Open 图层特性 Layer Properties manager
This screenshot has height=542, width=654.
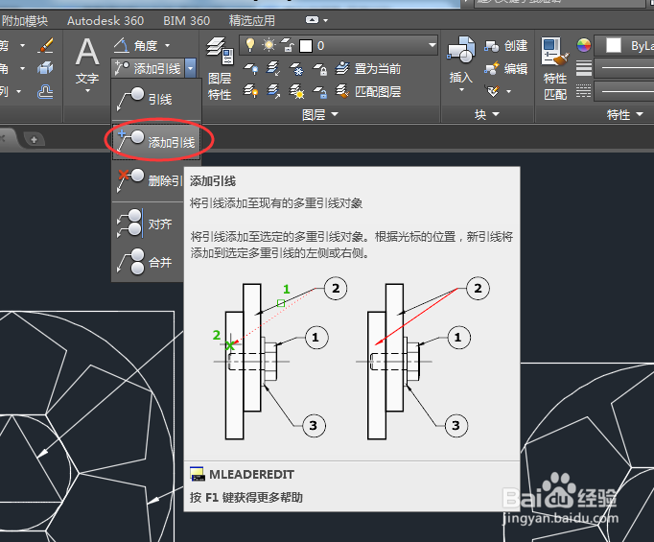(x=220, y=68)
